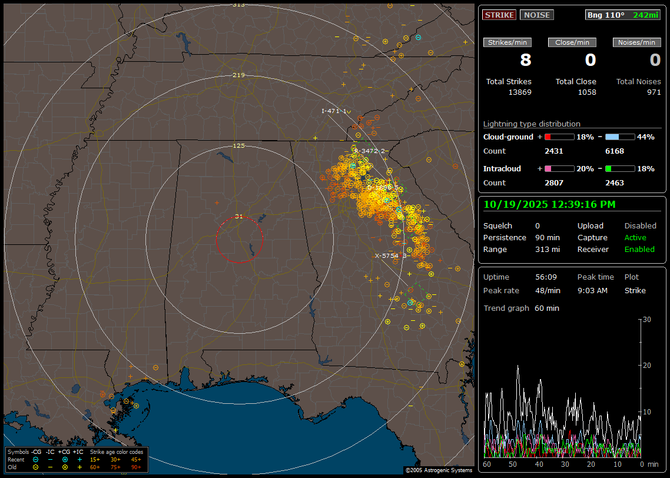Toggle the NOISE indicator button
The width and height of the screenshot is (670, 478).
point(536,15)
